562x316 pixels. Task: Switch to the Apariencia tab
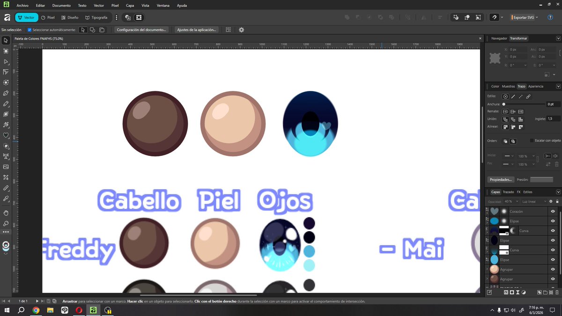pyautogui.click(x=536, y=86)
